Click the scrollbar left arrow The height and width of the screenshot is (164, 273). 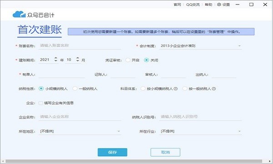(3, 161)
